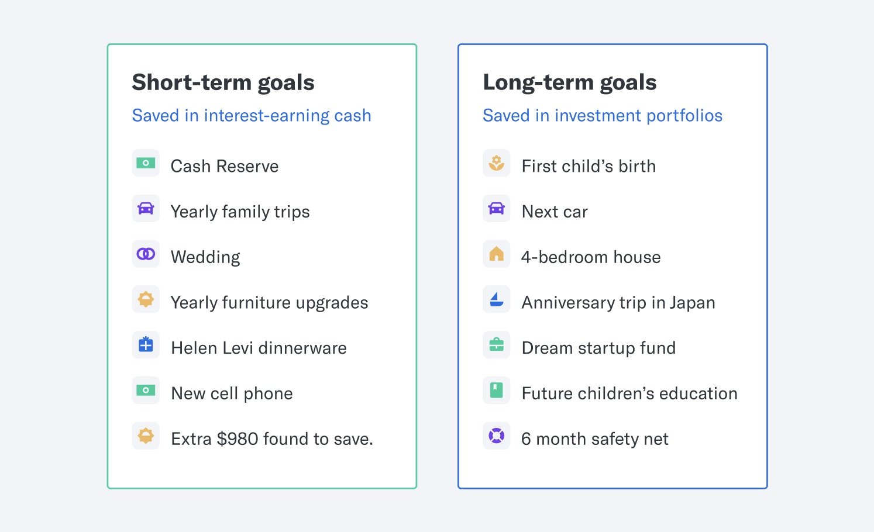Select the lifebuoy icon beside 6 month safety net
Viewport: 874px width, 532px height.
[496, 436]
